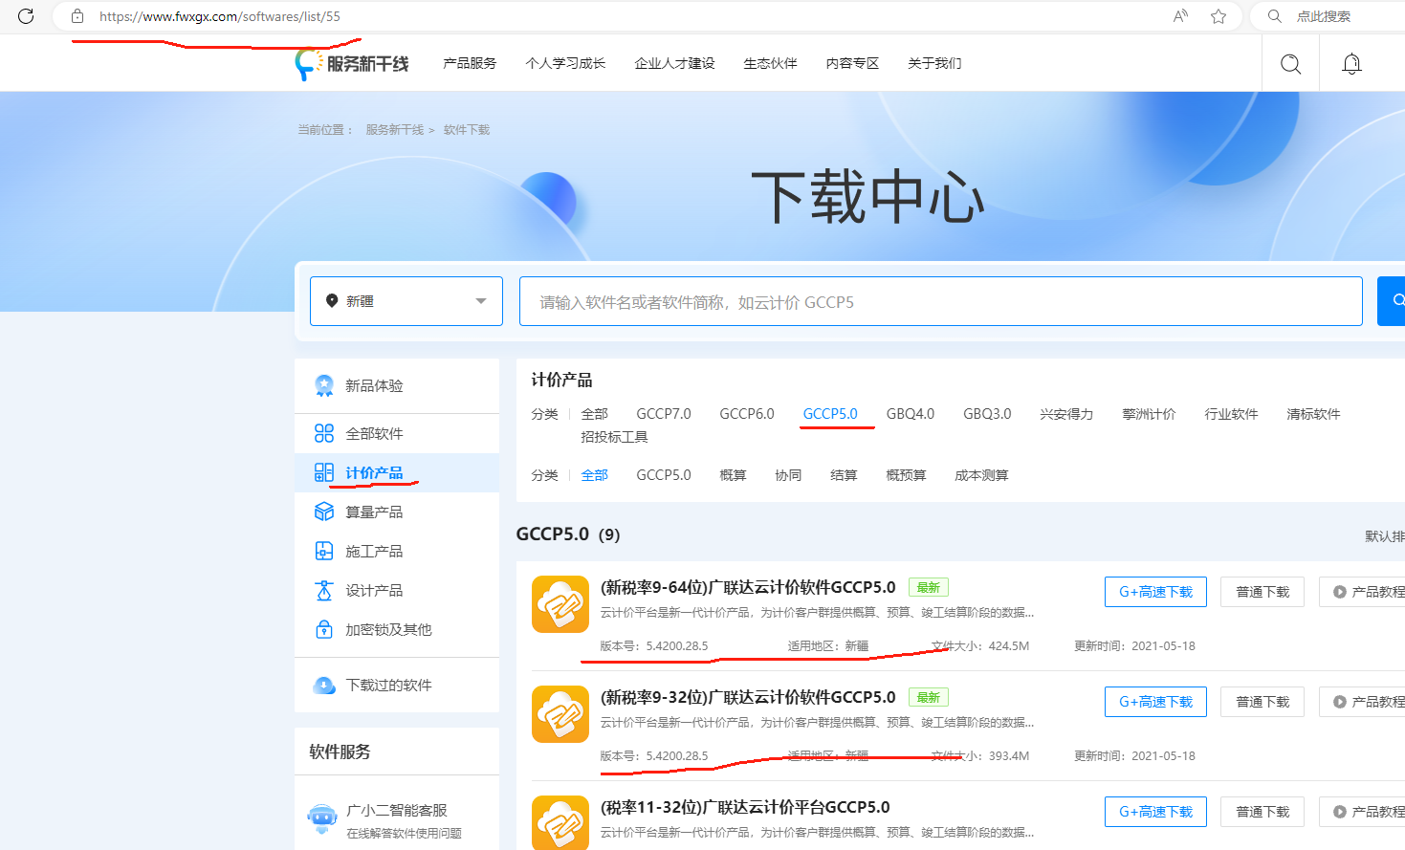Click G+高速下载 for 新税率9-32位
Image resolution: width=1405 pixels, height=850 pixels.
(x=1155, y=702)
